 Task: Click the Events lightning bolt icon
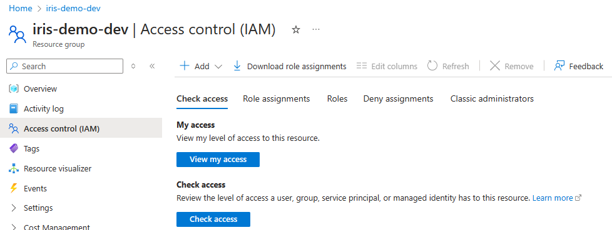point(14,188)
